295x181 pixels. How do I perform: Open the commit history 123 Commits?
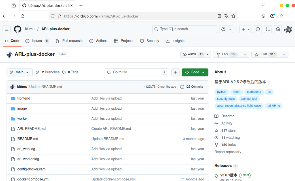tap(192, 87)
